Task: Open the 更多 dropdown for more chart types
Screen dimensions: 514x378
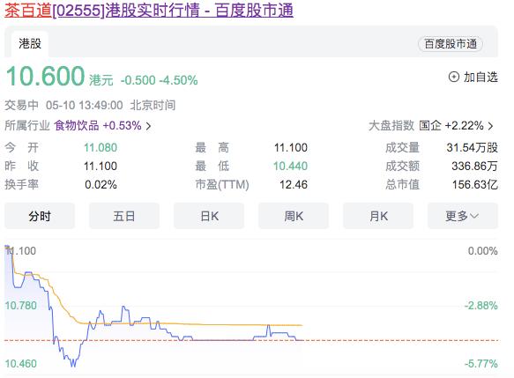Action: tap(463, 216)
